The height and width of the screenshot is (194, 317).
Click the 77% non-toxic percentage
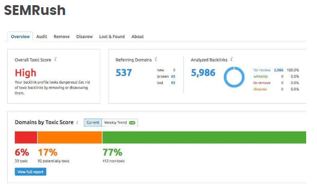point(112,152)
